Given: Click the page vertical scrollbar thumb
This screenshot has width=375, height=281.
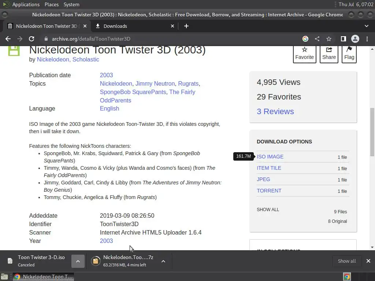Looking at the screenshot, I should pyautogui.click(x=372, y=132).
